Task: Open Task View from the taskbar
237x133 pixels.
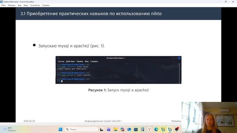Action: click(101, 129)
